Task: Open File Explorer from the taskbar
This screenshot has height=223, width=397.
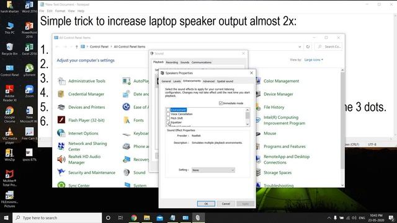Action: click(147, 217)
